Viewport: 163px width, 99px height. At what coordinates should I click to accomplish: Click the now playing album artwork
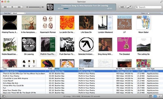(50, 7)
